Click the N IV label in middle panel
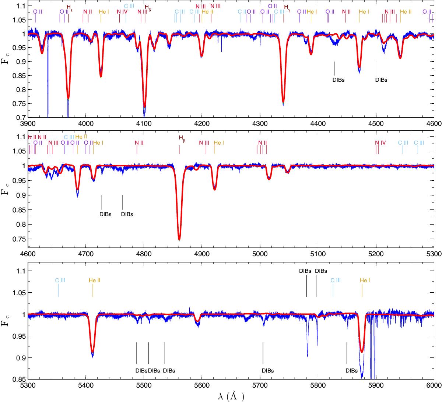The width and height of the screenshot is (442, 402). pos(380,143)
